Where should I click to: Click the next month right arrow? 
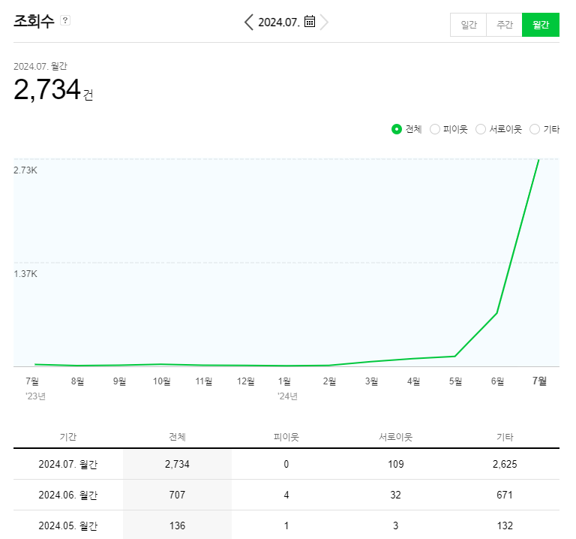[x=324, y=22]
